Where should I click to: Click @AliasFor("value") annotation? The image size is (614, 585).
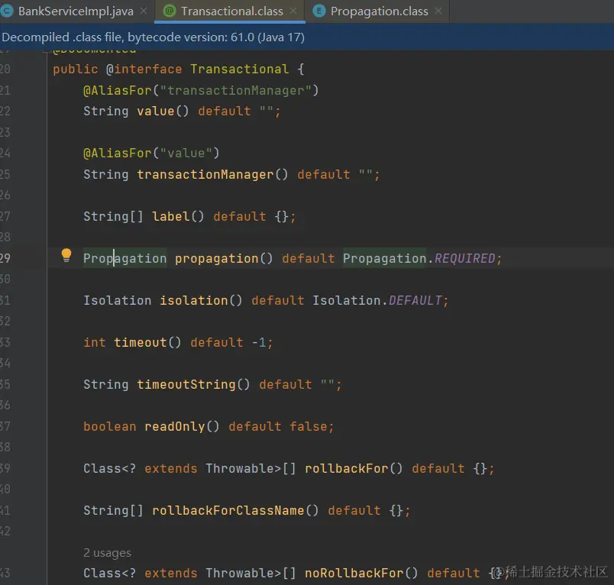(x=151, y=153)
